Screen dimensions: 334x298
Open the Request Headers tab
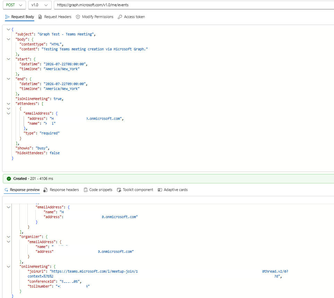pyautogui.click(x=55, y=17)
